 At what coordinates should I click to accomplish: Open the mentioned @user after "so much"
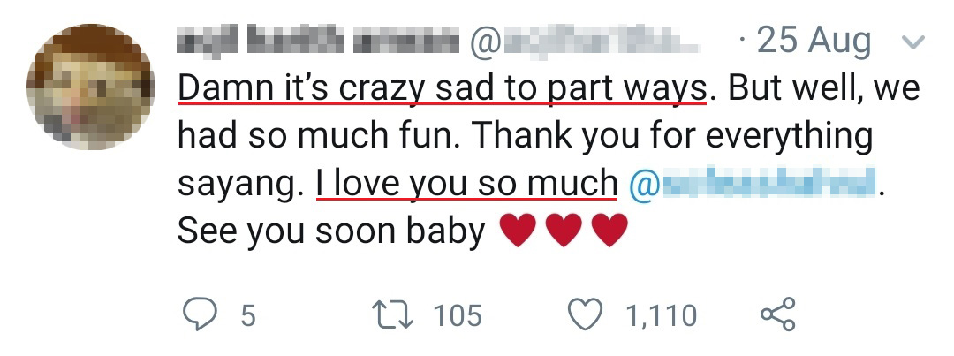[x=755, y=184]
